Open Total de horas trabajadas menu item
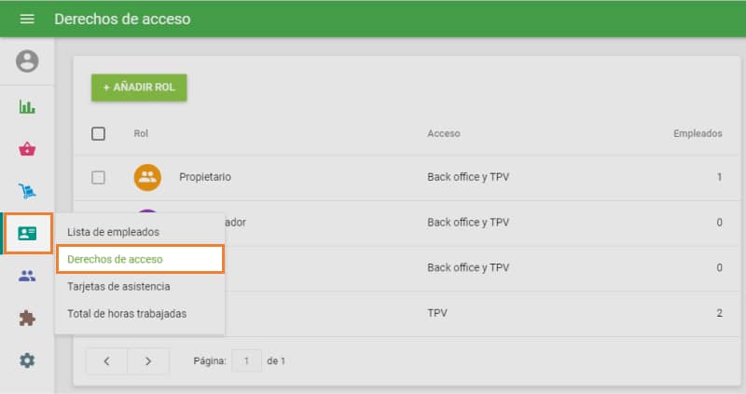 [x=127, y=313]
